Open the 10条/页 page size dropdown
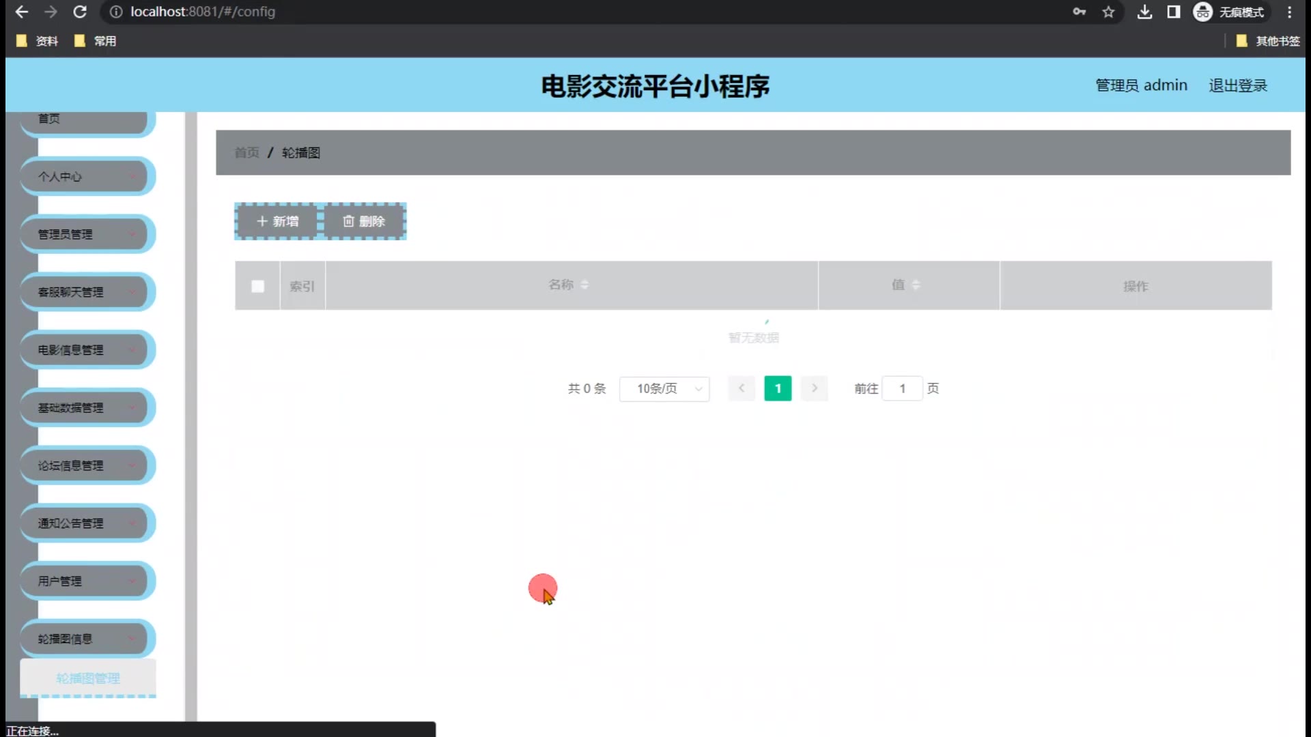Screen dimensions: 1311x737 tap(664, 388)
